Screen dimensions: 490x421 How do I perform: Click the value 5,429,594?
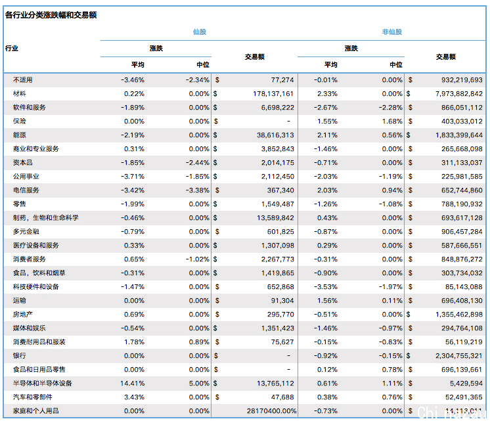pyautogui.click(x=466, y=383)
